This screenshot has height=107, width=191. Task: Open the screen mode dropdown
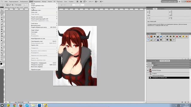tap(101, 1)
